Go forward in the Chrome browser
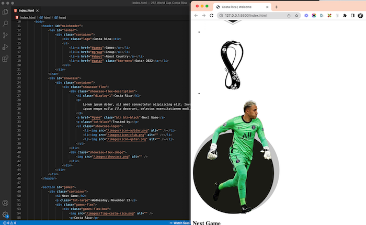 (x=204, y=15)
